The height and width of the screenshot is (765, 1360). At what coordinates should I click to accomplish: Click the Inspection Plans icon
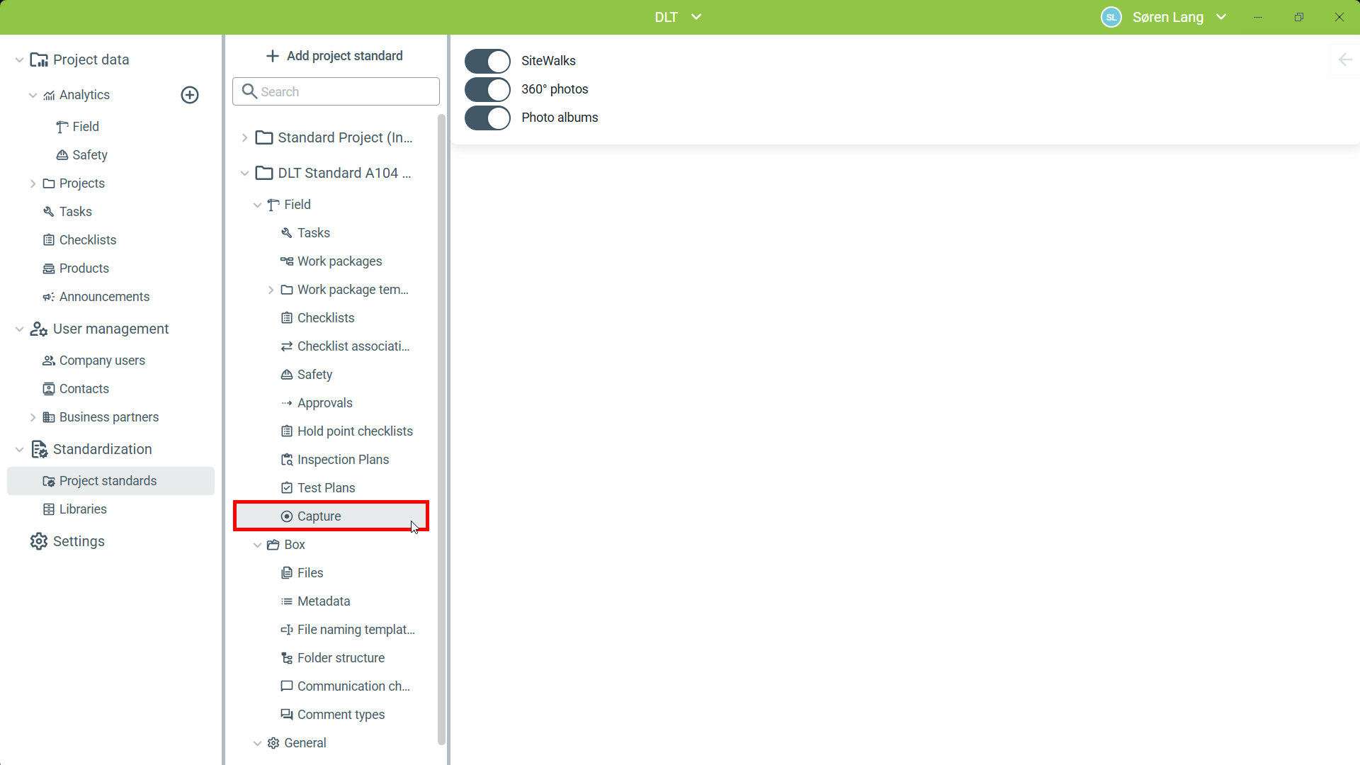point(287,460)
